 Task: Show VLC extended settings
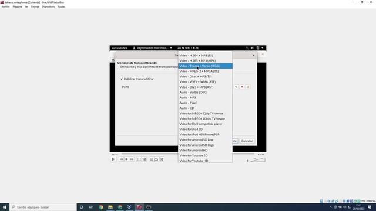coord(144,159)
